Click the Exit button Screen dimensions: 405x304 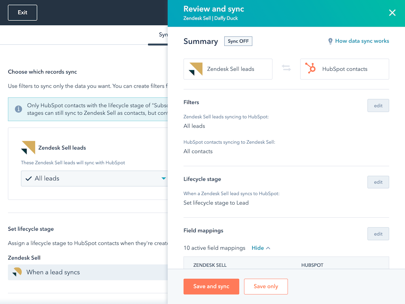coord(22,12)
